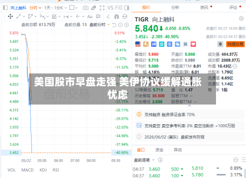Select the KDJ indicator
The height and width of the screenshot is (178, 246).
point(43,170)
